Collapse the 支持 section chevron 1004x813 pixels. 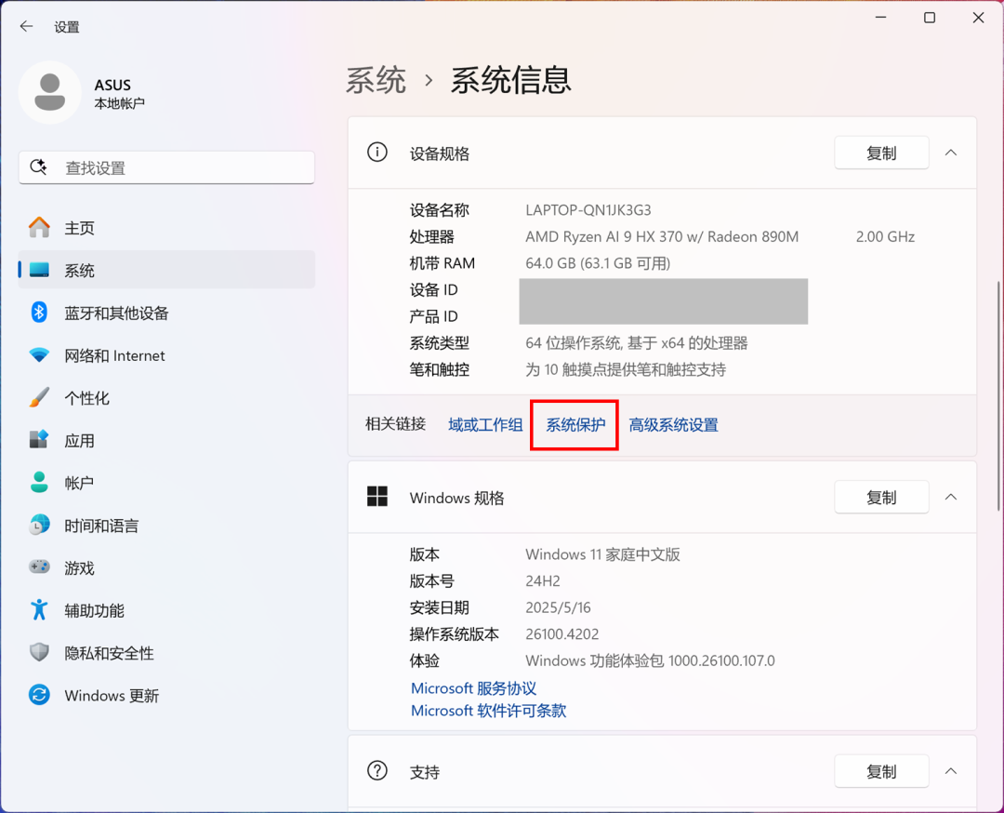[x=951, y=771]
